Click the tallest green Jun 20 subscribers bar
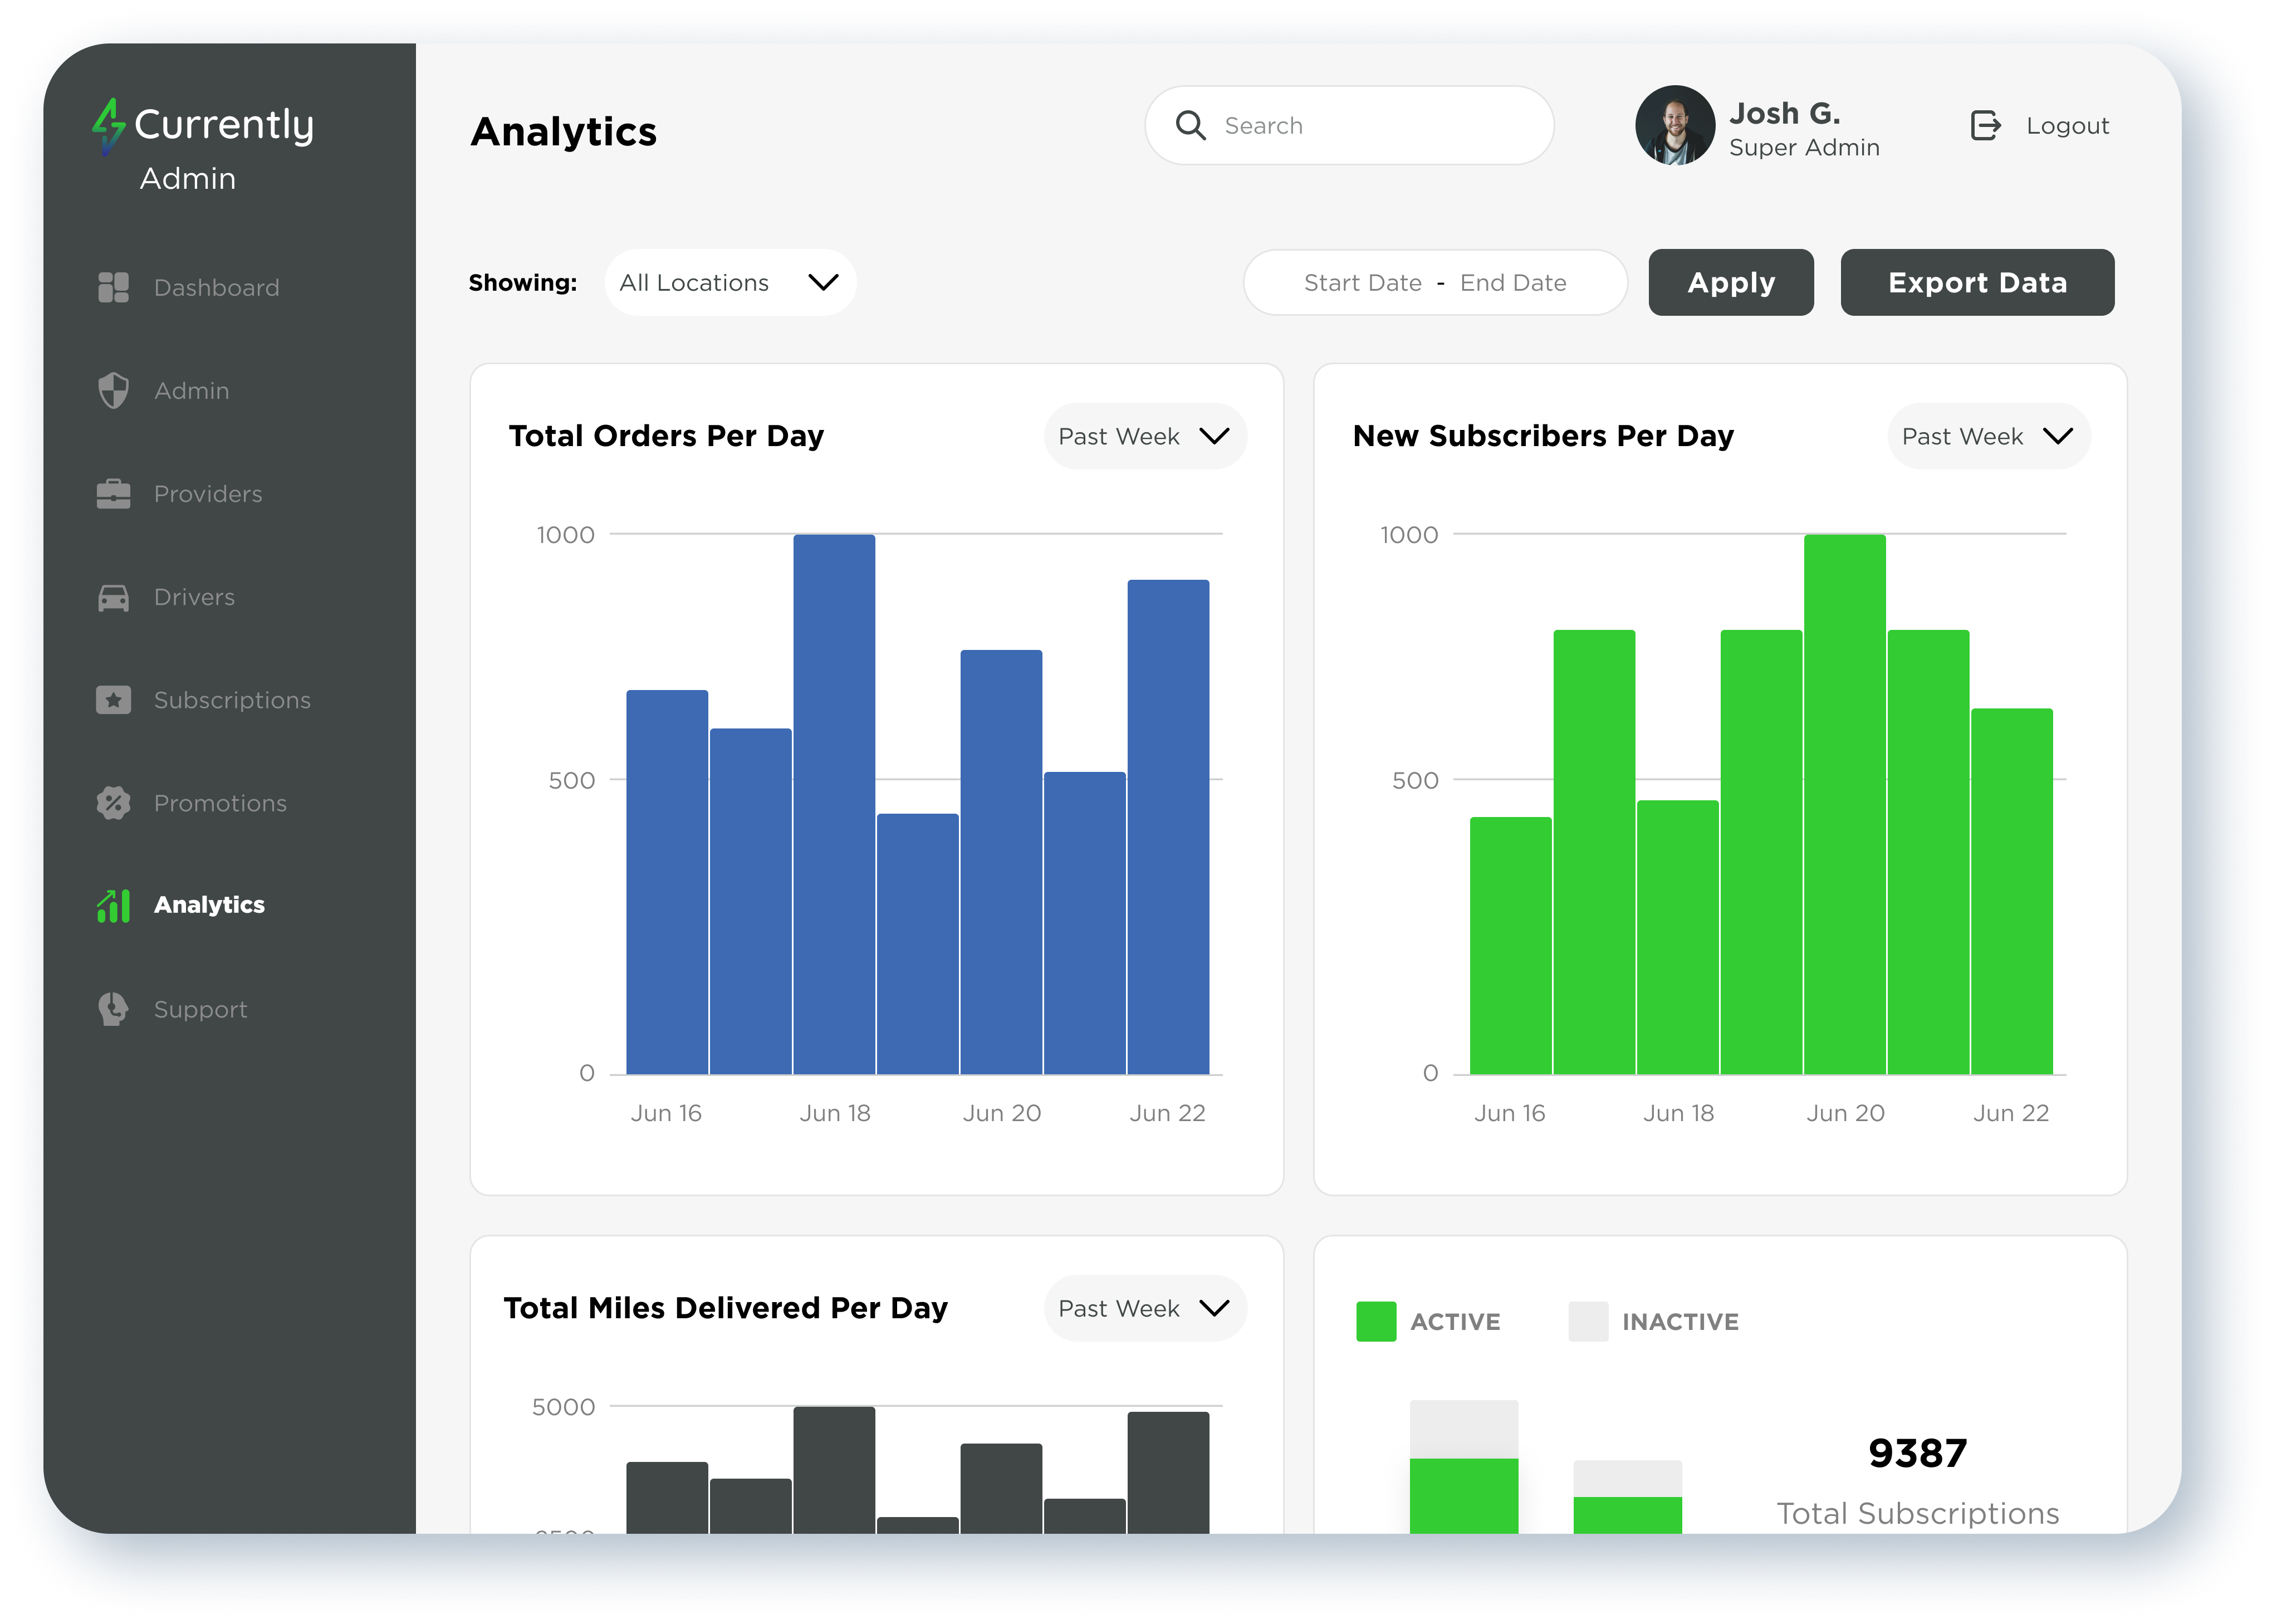This screenshot has height=1624, width=2272. 1845,805
